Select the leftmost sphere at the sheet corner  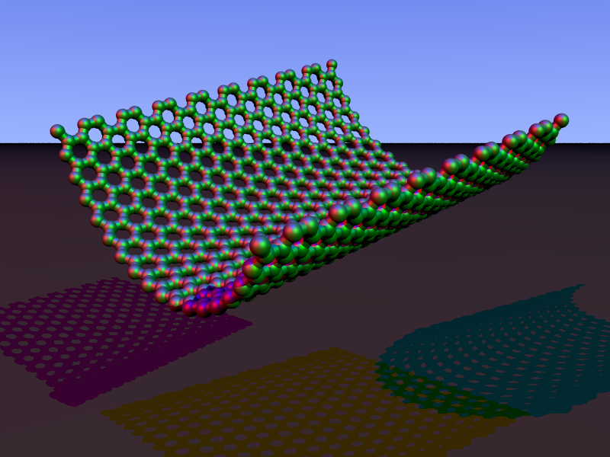tap(57, 131)
